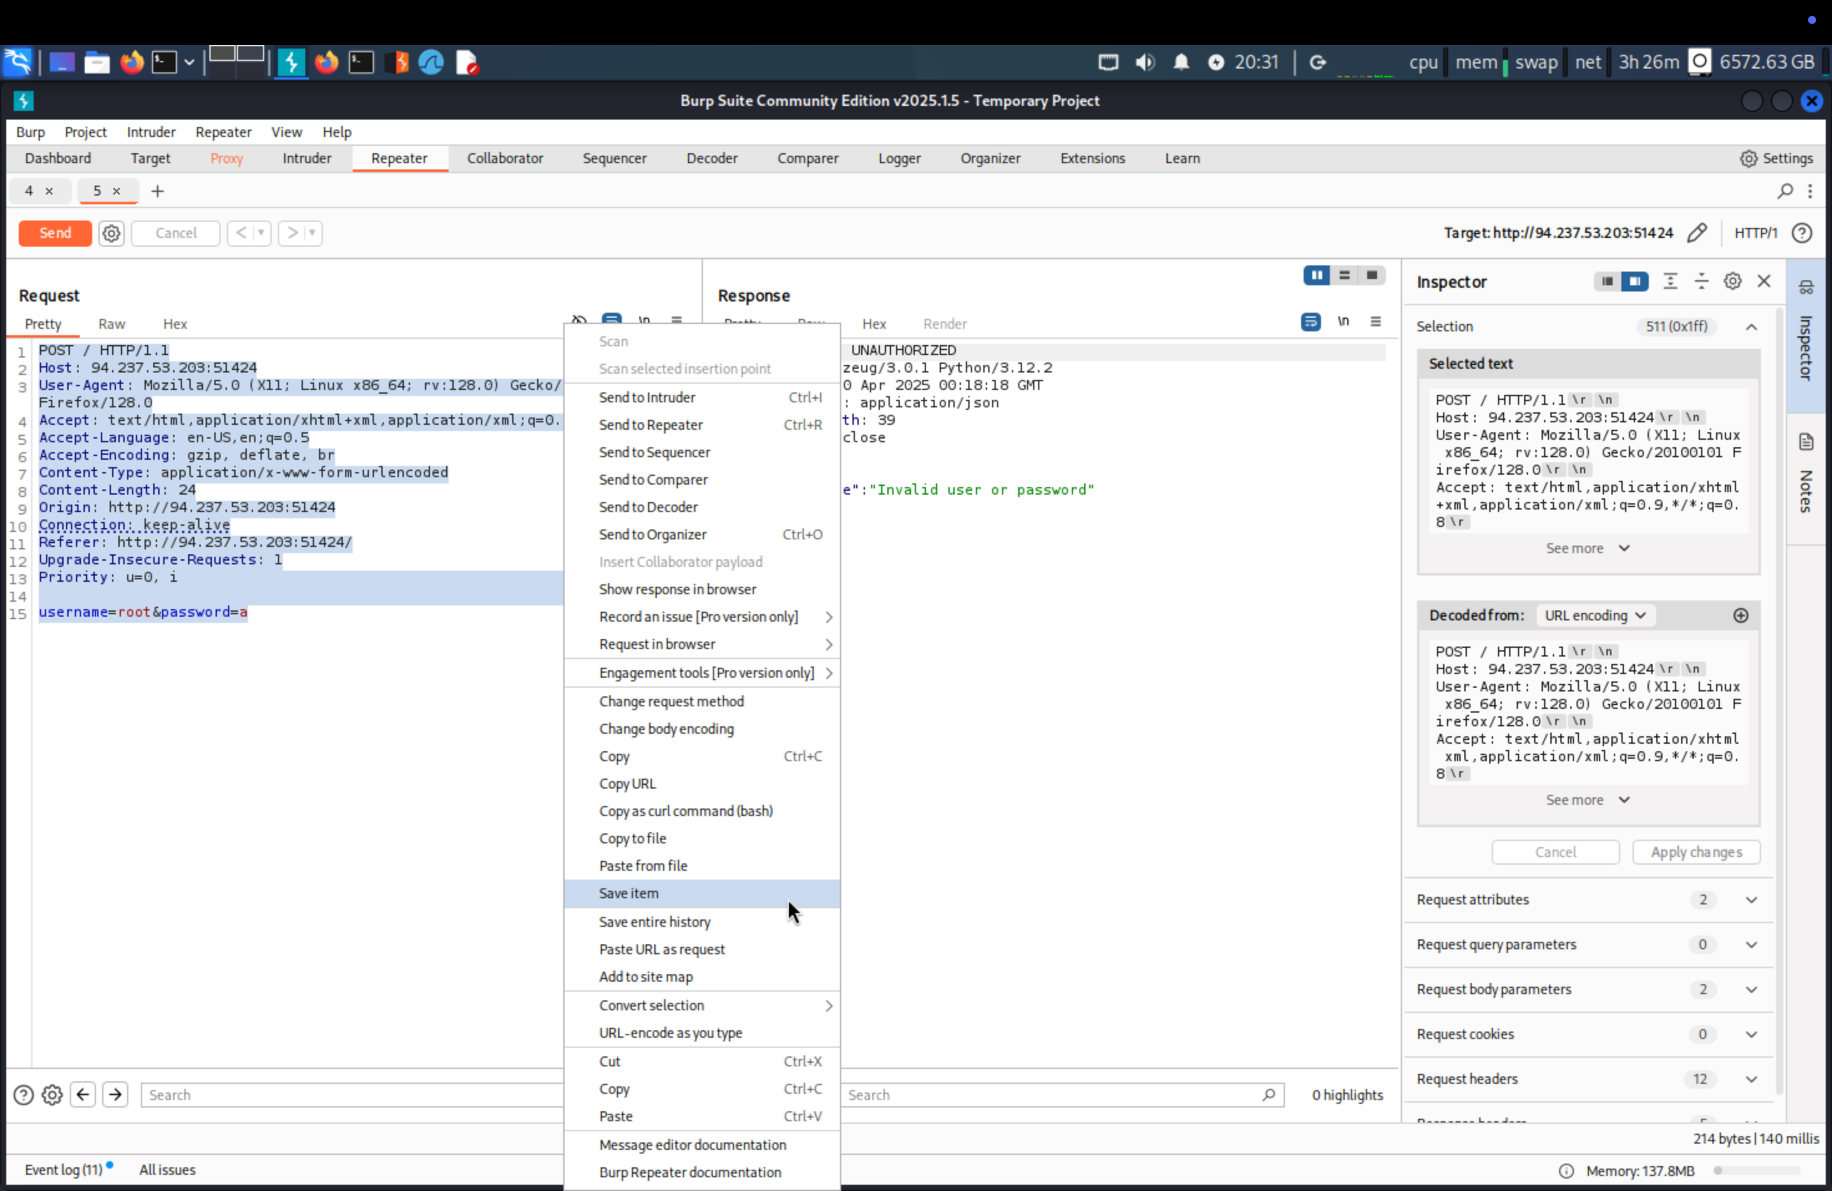
Task: Adjust the memory usage bar in status bar
Action: [x=1757, y=1171]
